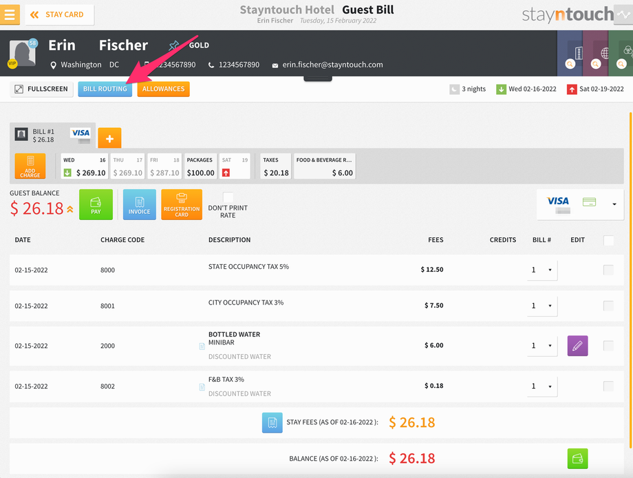The image size is (633, 478).
Task: Click the orange vertical scrollbar
Action: (x=630, y=281)
